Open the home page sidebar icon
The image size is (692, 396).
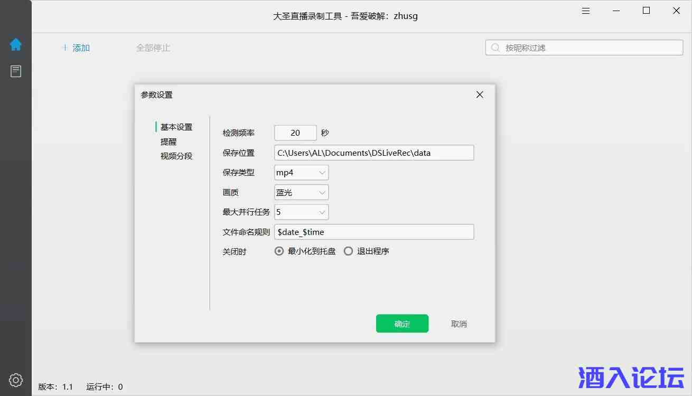[x=16, y=45]
